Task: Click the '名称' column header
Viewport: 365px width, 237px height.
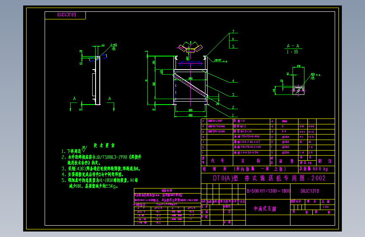Action: pos(251,161)
